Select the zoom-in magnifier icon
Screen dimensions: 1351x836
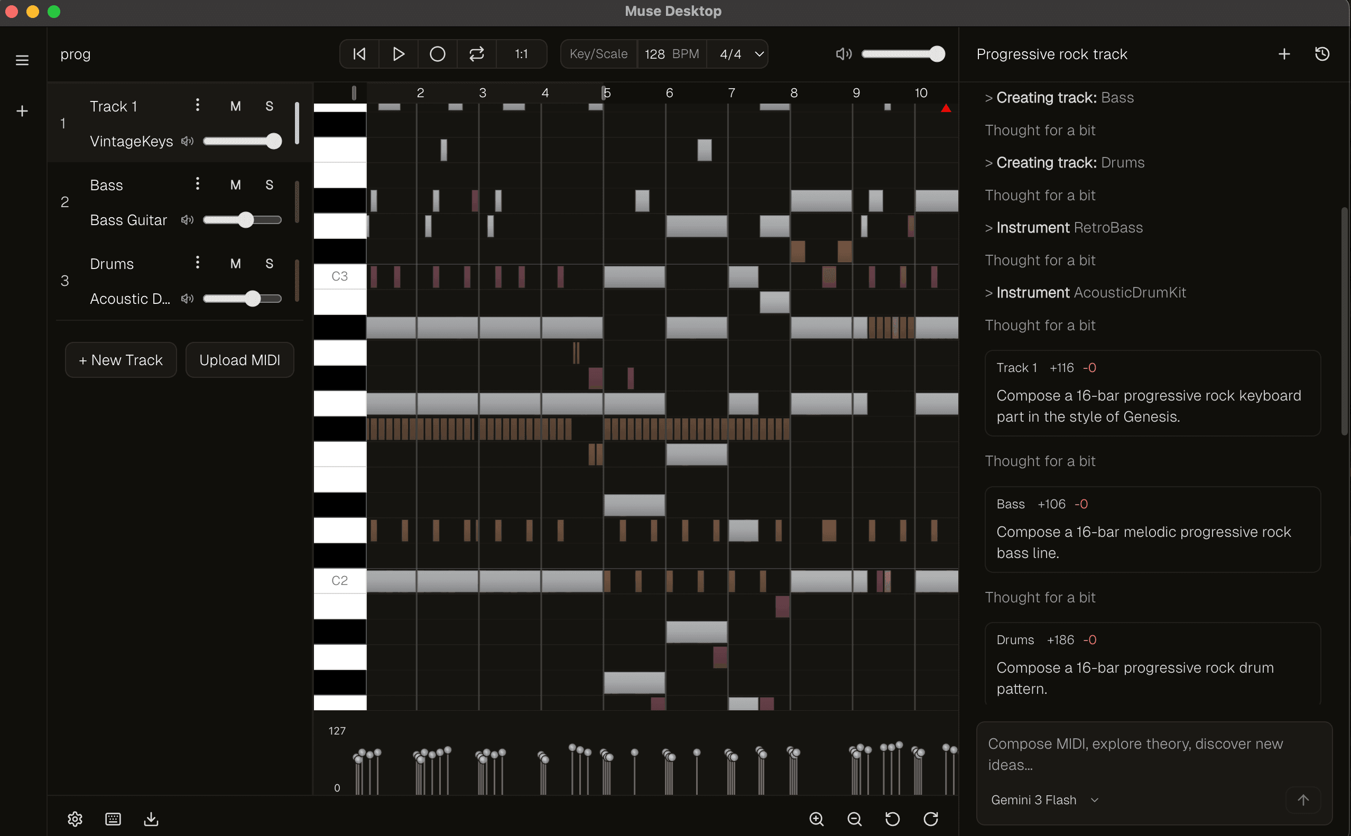(x=817, y=820)
